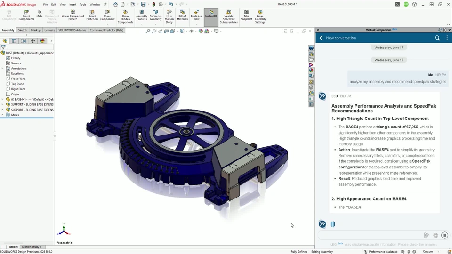Click Performance Assistant in status bar
The width and height of the screenshot is (452, 254).
pos(380,252)
